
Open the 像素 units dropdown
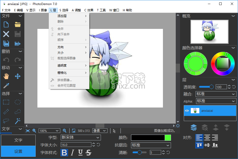click(100, 131)
